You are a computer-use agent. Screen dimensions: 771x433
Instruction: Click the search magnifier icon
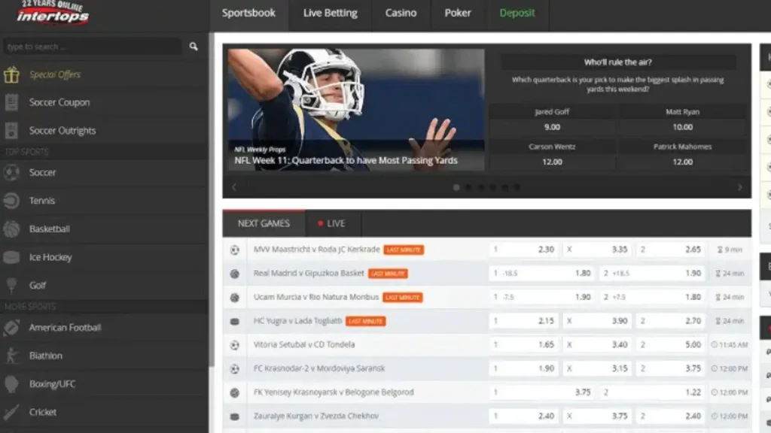point(194,46)
